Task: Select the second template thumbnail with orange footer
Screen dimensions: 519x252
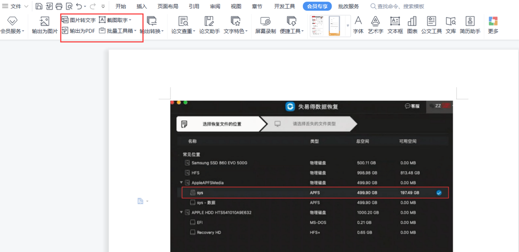Action: (335, 26)
